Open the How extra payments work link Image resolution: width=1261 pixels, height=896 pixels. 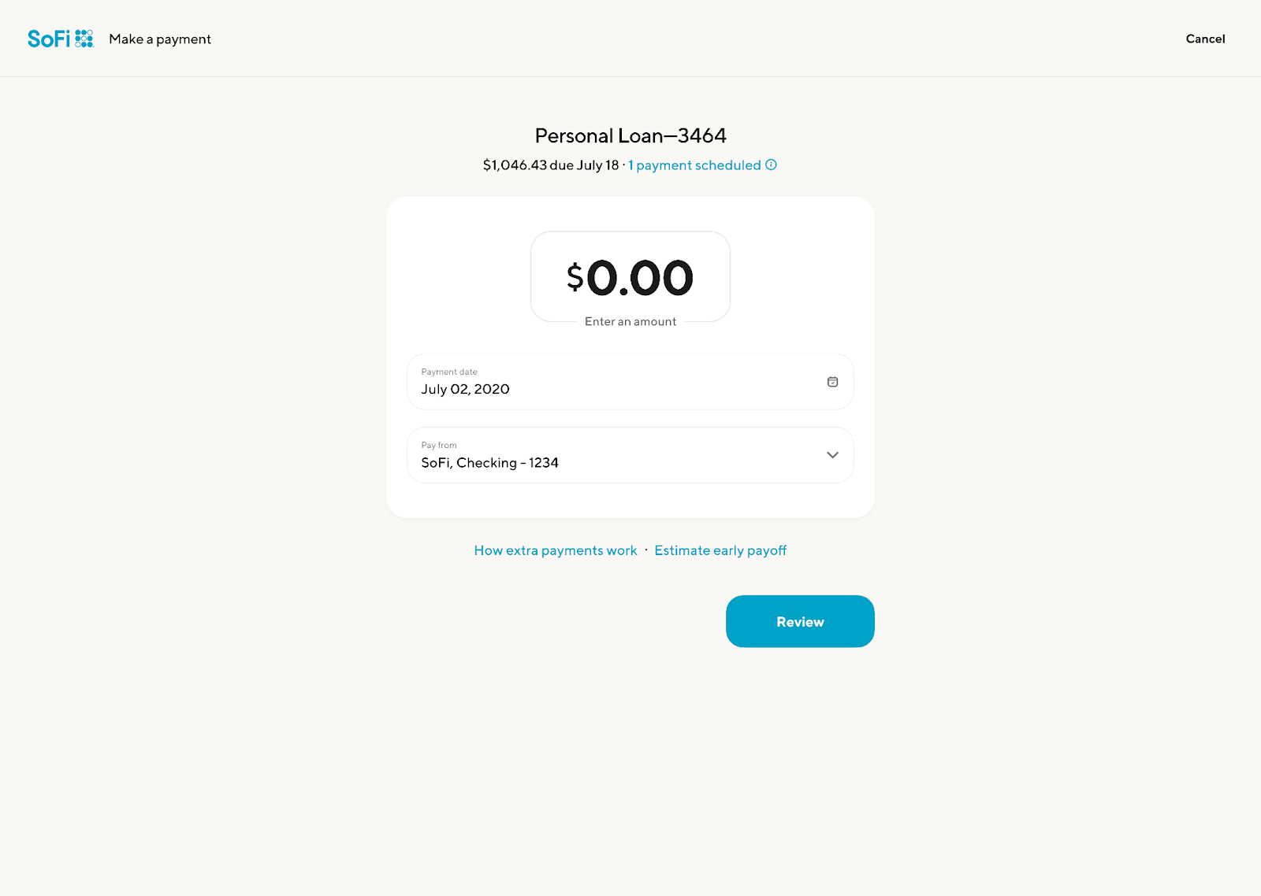pos(555,550)
